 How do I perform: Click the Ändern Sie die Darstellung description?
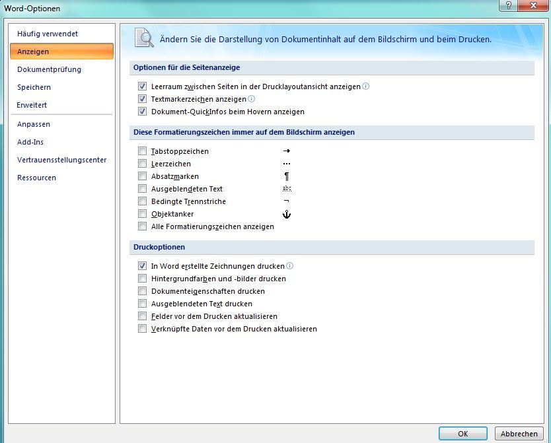pos(326,39)
